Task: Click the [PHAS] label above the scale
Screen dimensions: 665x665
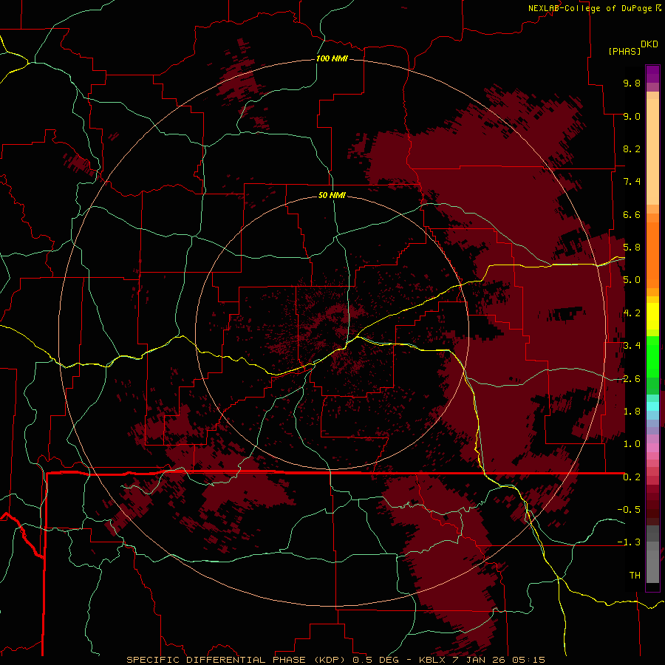Action: tap(624, 51)
